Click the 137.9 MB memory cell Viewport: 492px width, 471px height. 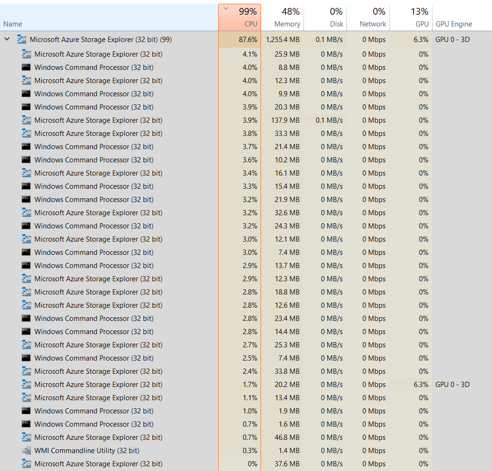(285, 120)
